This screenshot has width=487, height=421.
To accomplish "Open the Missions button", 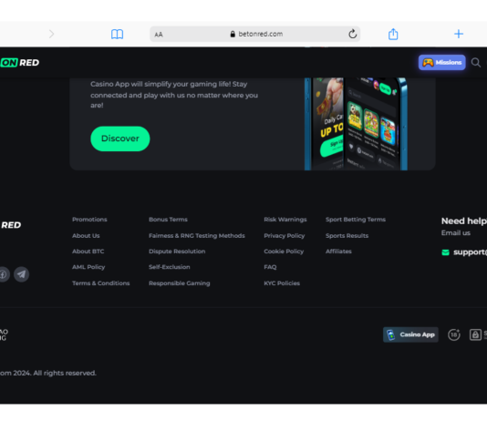I will tap(441, 62).
